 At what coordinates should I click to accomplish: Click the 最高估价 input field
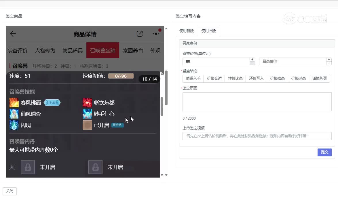[x=293, y=61]
